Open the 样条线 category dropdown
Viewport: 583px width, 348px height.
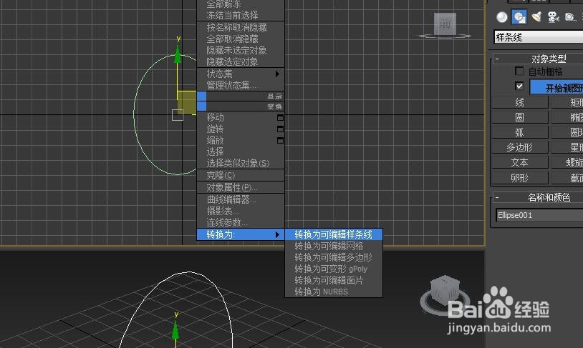pyautogui.click(x=539, y=36)
